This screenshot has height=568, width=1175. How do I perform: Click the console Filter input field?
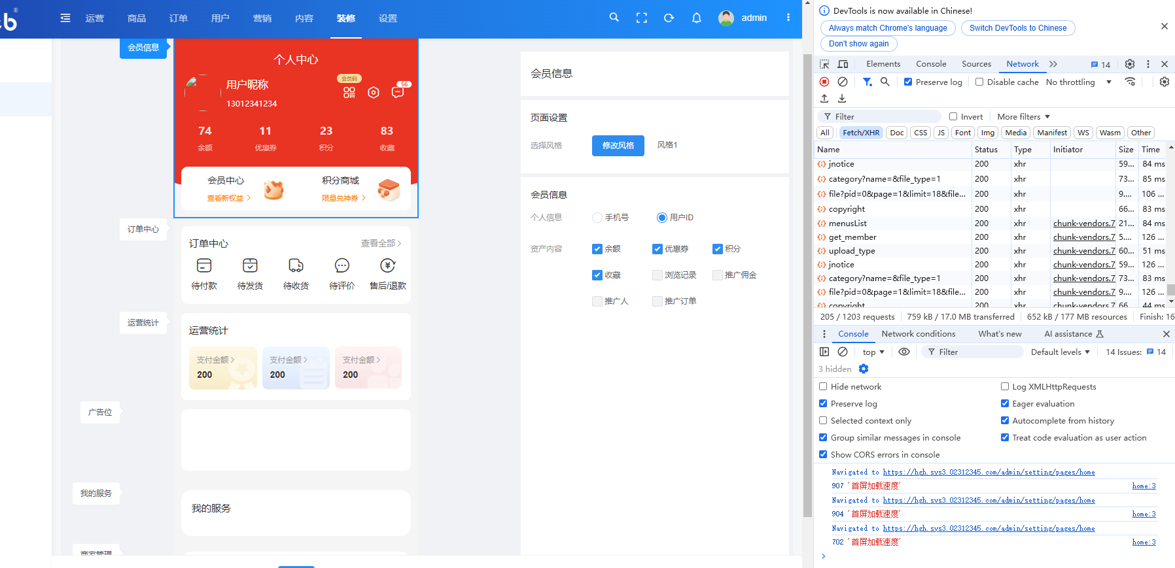[x=972, y=352]
